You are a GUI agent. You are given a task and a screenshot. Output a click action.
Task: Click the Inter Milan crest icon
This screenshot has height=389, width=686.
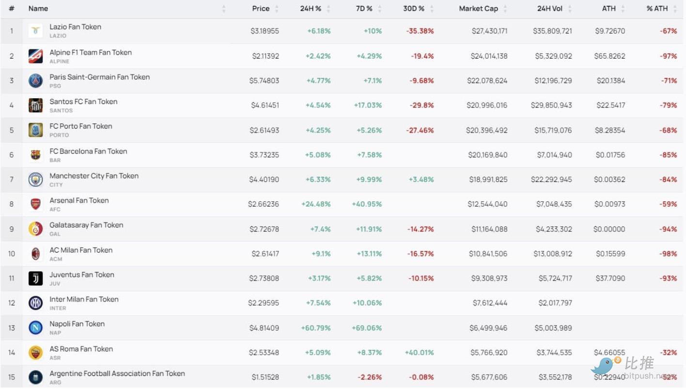[35, 303]
